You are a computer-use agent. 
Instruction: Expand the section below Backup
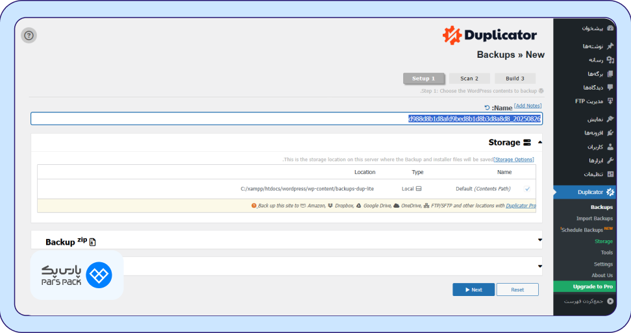539,266
